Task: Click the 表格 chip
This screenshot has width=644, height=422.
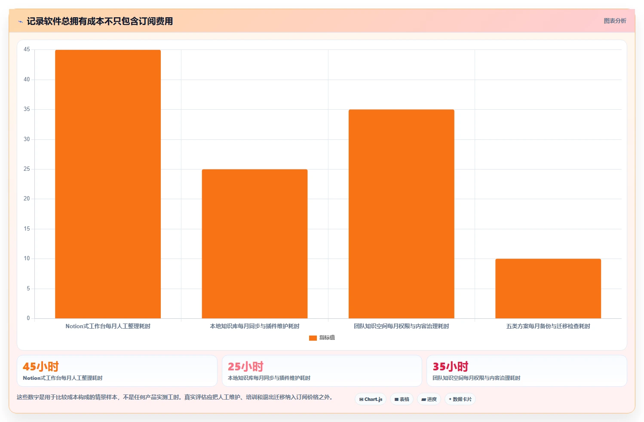Action: tap(402, 399)
